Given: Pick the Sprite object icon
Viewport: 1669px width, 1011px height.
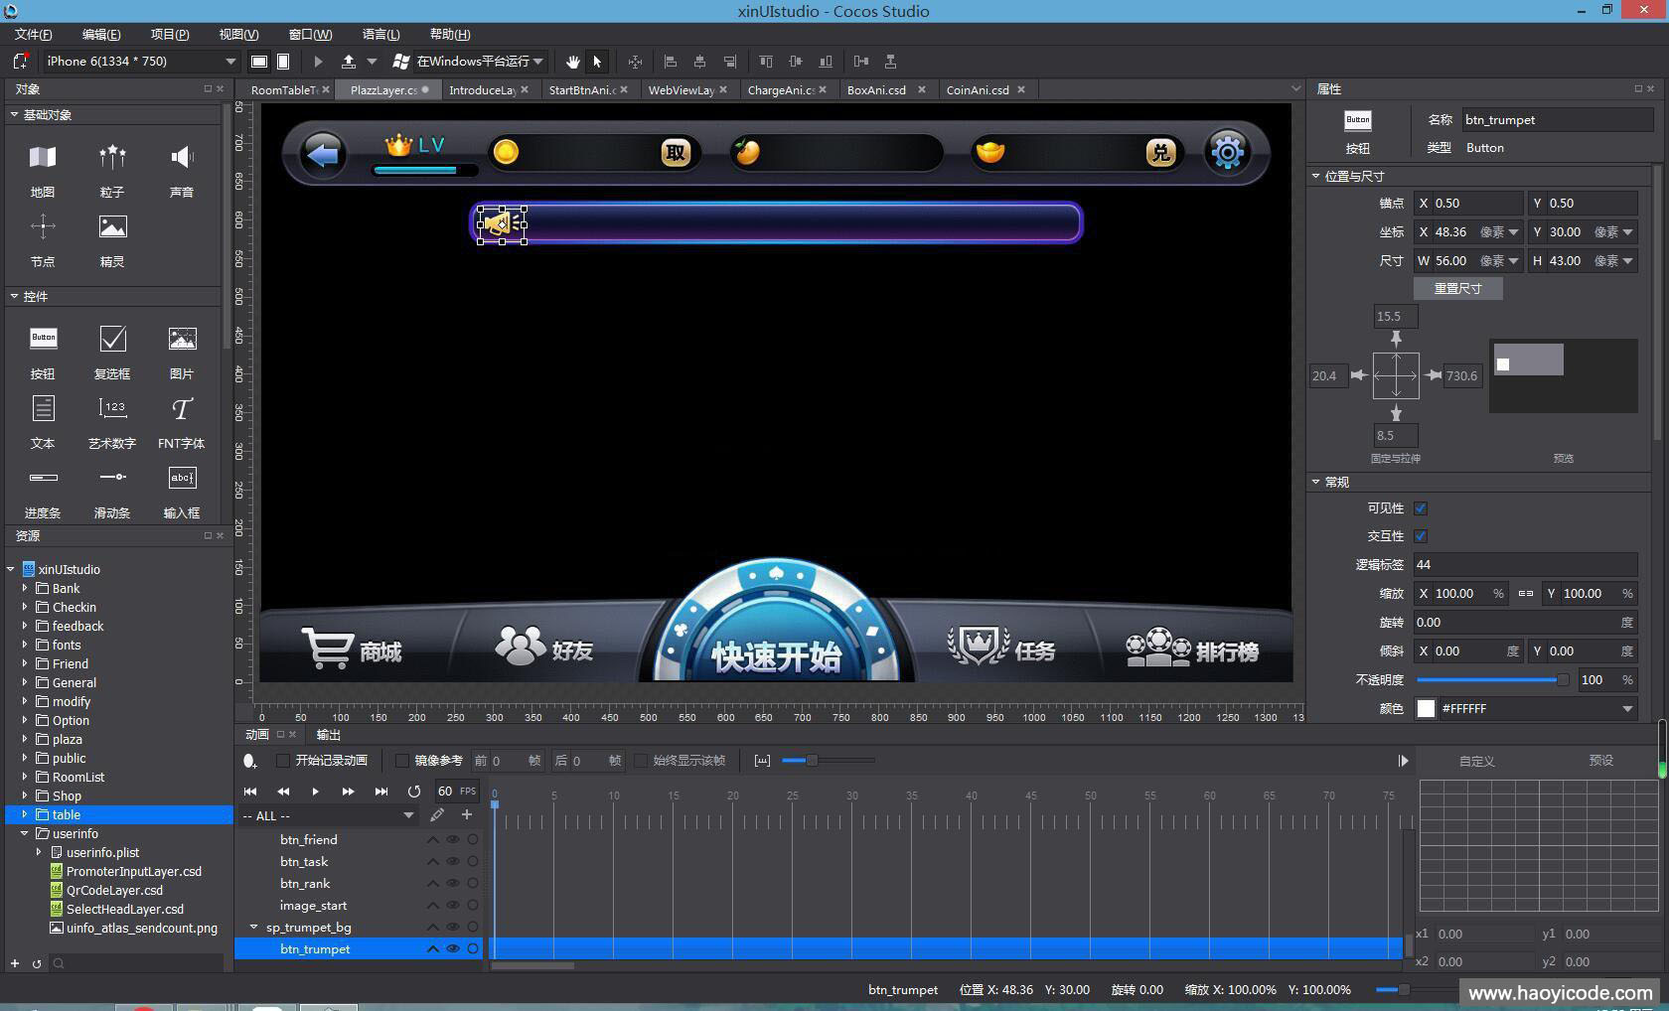Looking at the screenshot, I should click(112, 227).
